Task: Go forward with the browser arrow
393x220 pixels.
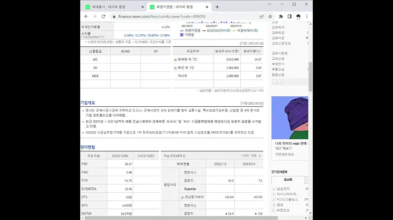Action: tap(95, 16)
